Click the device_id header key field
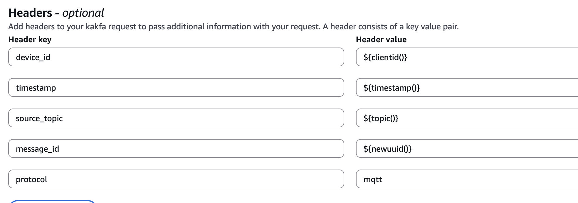Image resolution: width=578 pixels, height=203 pixels. [176, 57]
